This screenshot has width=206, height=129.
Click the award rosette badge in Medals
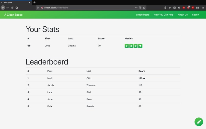coord(131,46)
